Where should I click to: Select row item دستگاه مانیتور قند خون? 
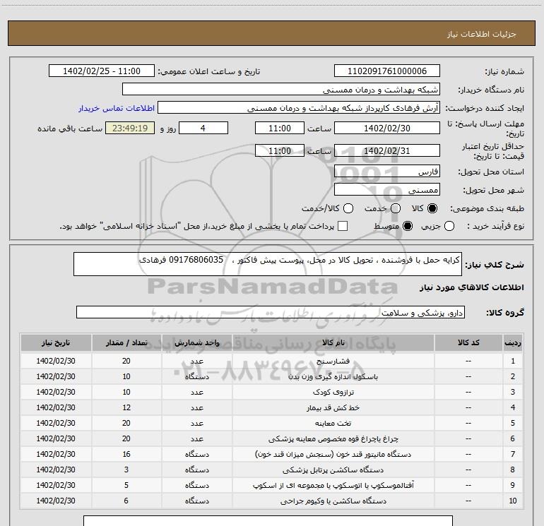click(x=333, y=454)
